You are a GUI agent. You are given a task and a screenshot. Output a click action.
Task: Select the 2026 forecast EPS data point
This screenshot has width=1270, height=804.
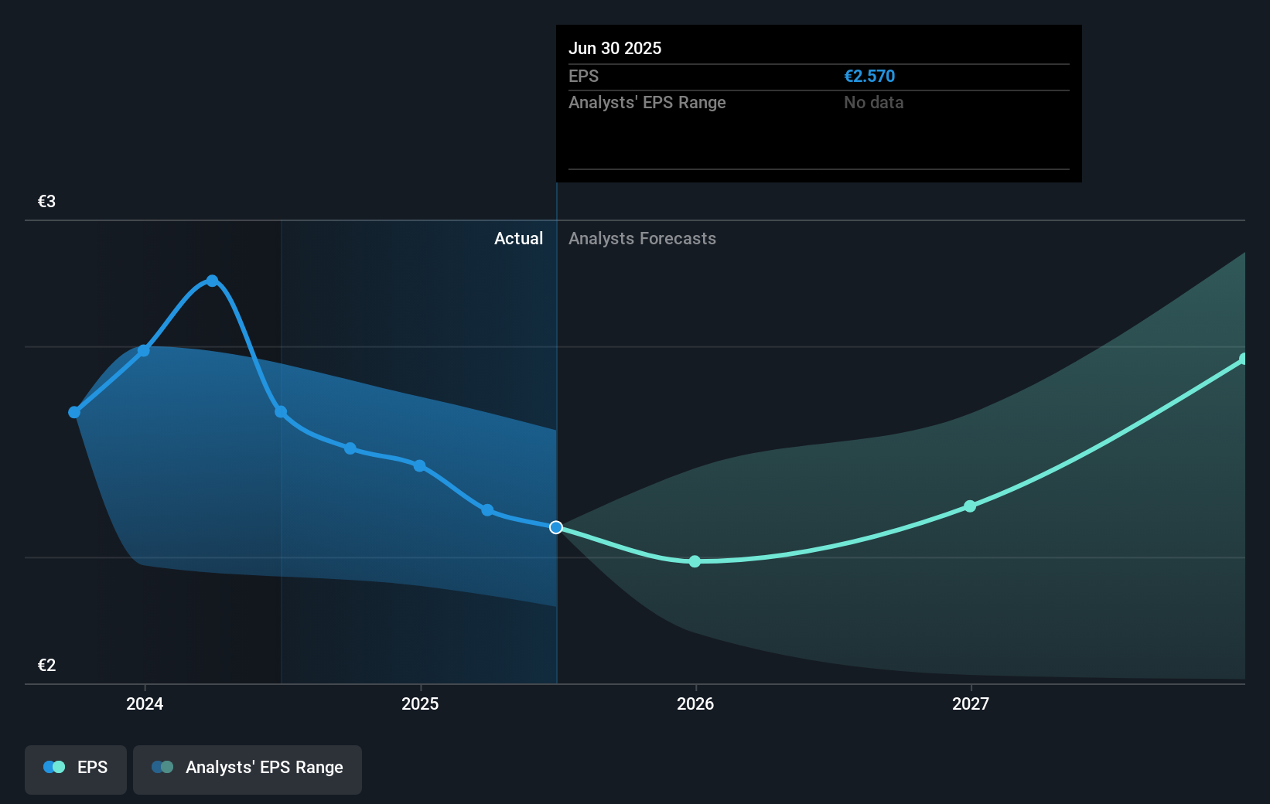pos(695,561)
